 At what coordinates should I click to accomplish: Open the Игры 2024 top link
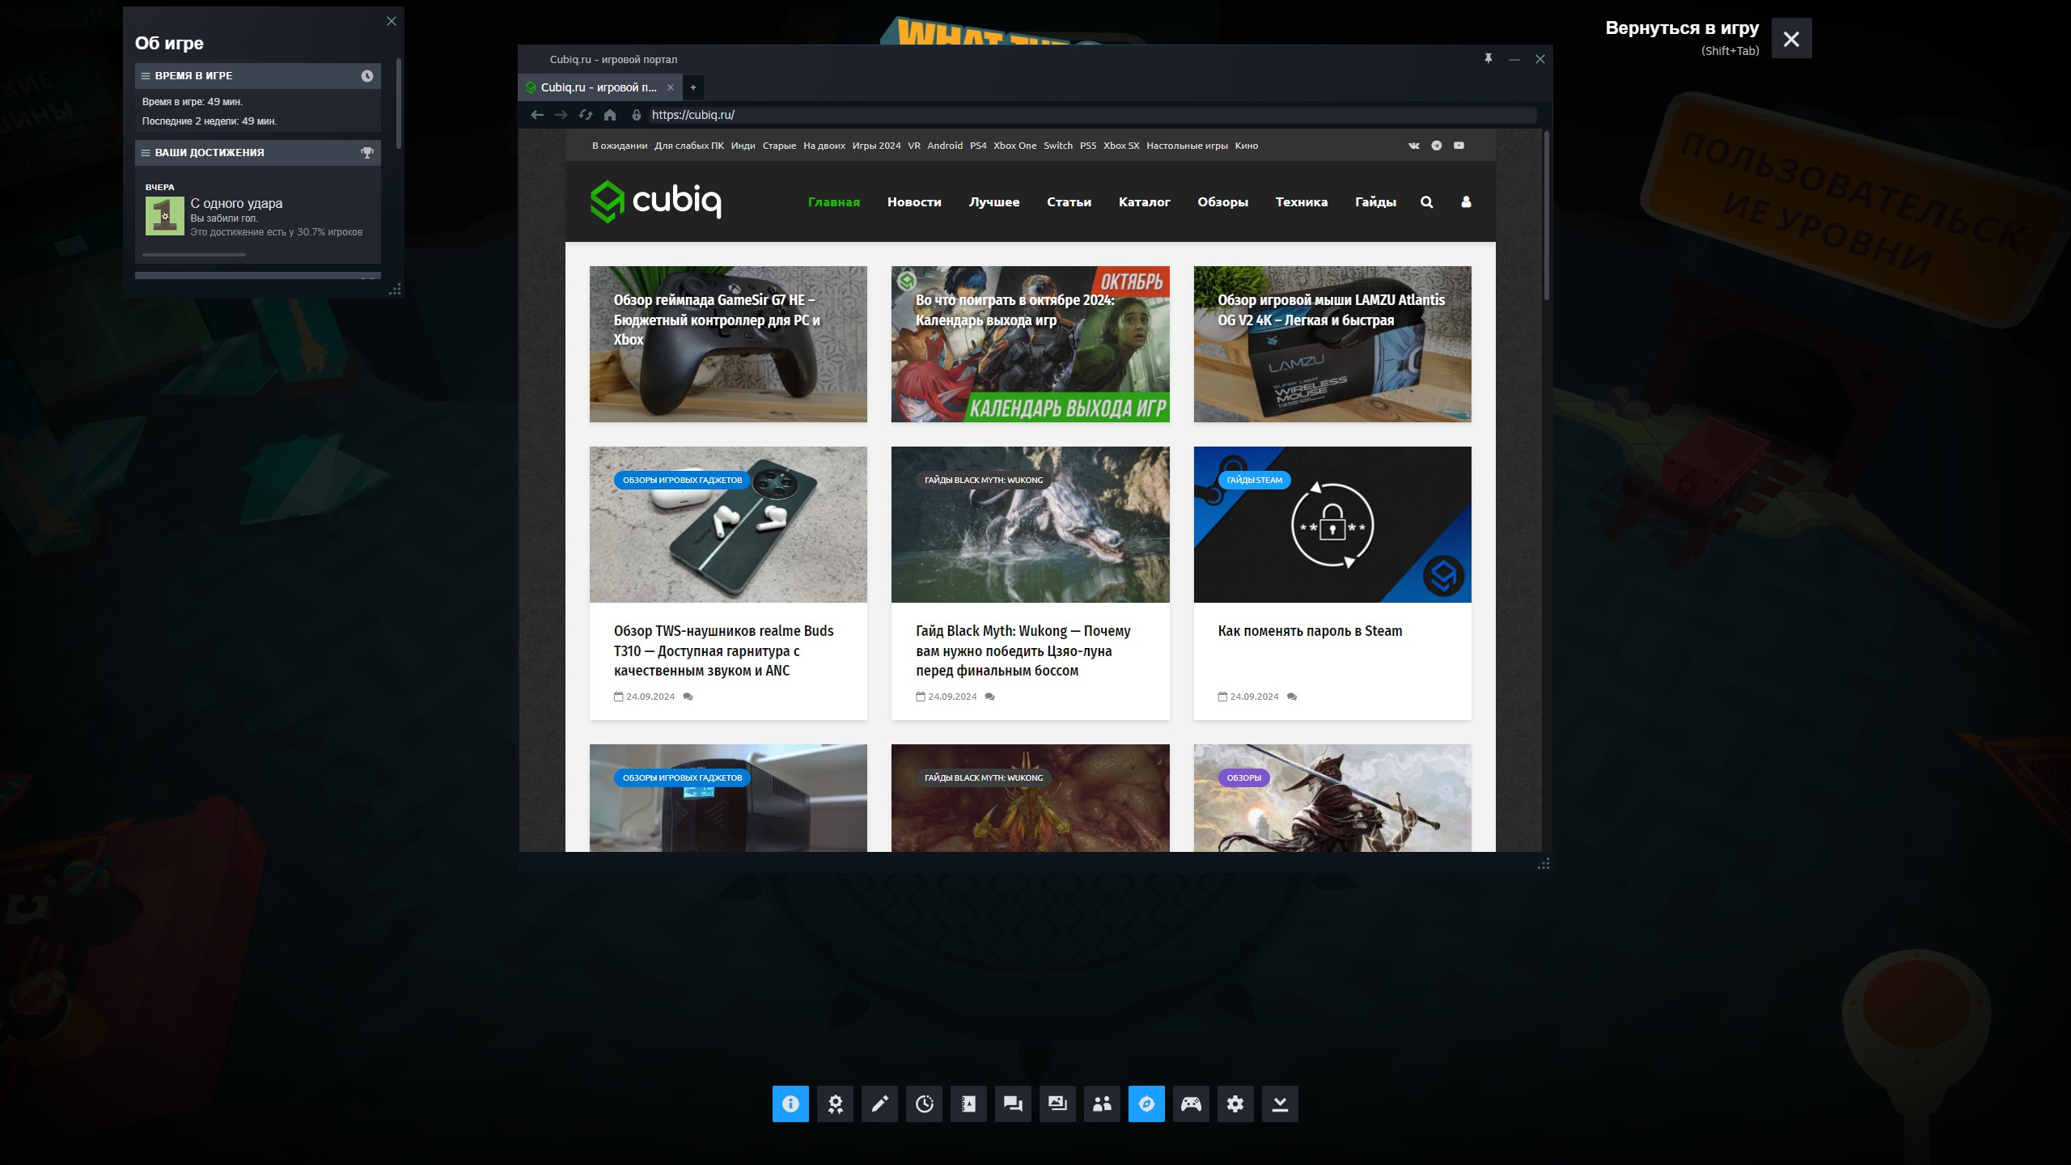[x=876, y=146]
